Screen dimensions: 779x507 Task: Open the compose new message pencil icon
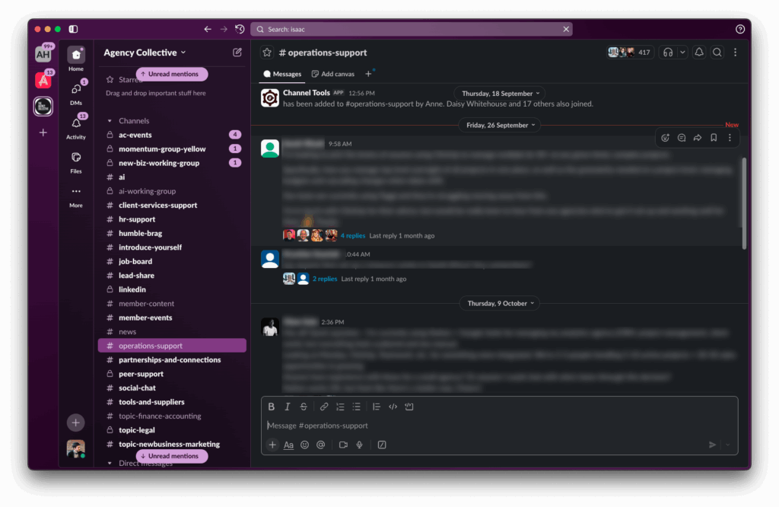click(x=237, y=52)
